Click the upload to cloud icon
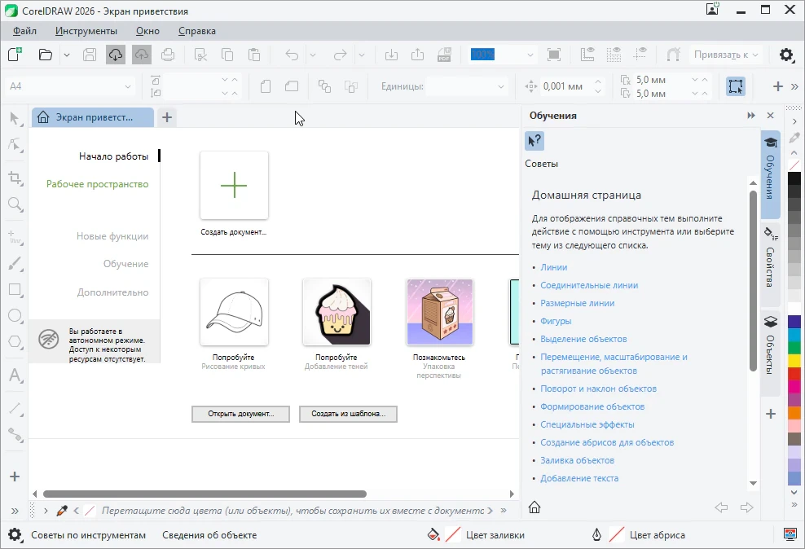The width and height of the screenshot is (805, 549). click(142, 55)
